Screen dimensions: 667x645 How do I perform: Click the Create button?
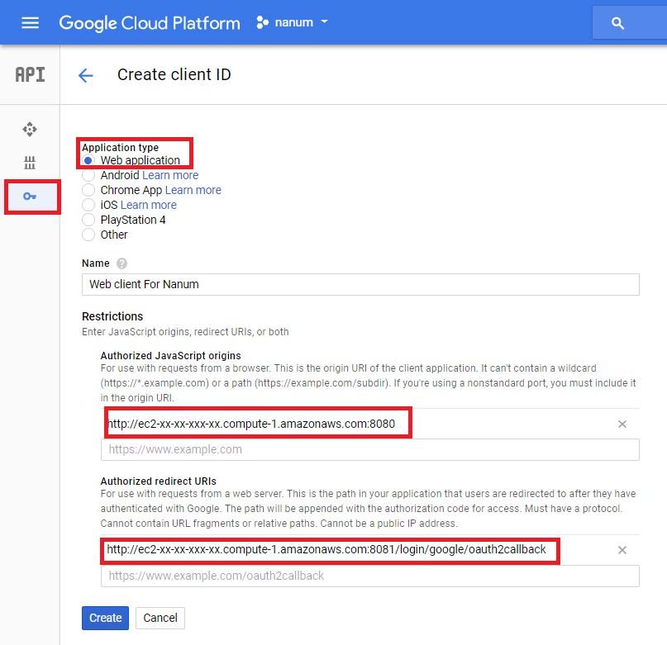(x=105, y=618)
